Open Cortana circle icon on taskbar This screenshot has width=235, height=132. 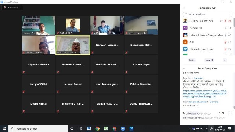pos(72,129)
